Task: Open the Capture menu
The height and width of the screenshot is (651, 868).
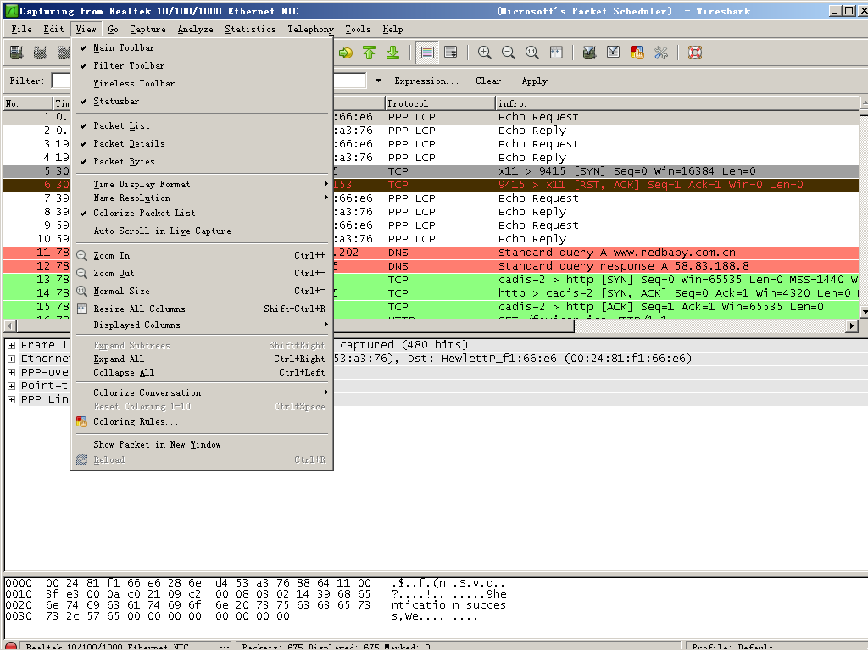Action: 147,30
